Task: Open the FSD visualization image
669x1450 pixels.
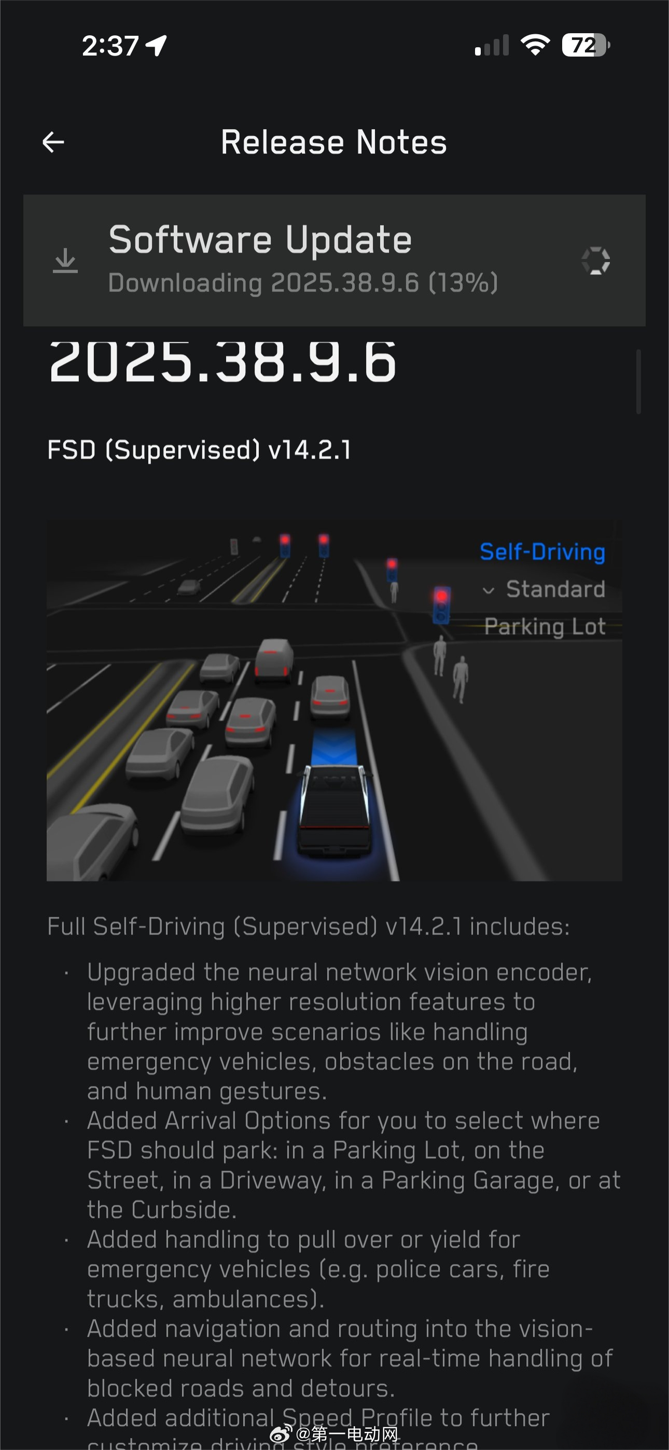Action: tap(334, 701)
